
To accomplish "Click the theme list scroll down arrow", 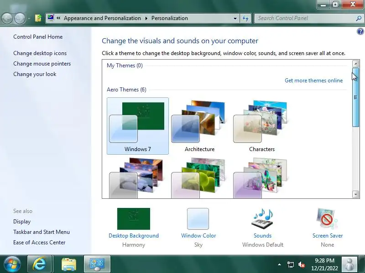I will pyautogui.click(x=355, y=195).
